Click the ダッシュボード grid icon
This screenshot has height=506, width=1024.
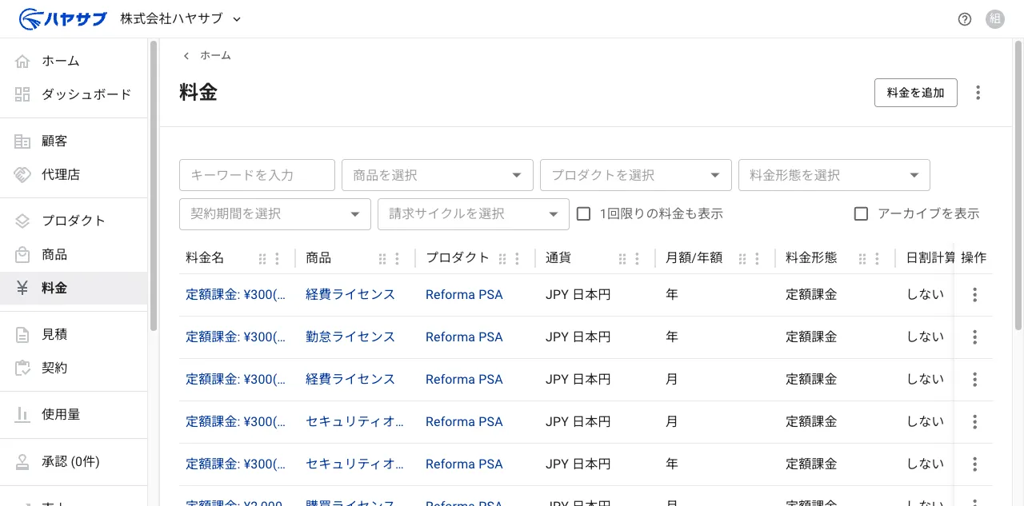coord(22,94)
